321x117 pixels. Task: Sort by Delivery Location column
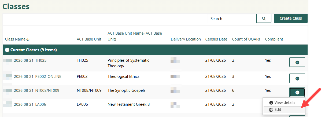click(186, 39)
